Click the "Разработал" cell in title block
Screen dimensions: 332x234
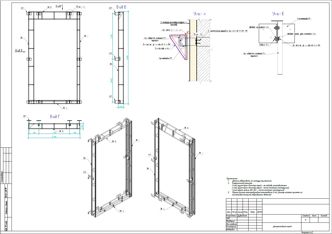click(x=231, y=216)
